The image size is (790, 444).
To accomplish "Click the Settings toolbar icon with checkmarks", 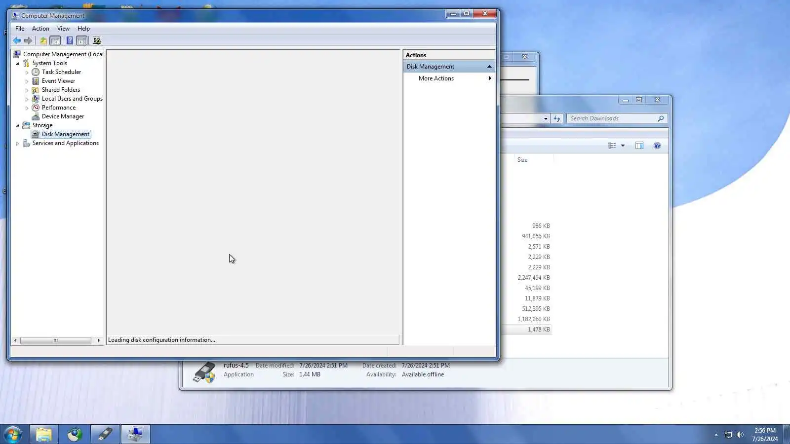I will tap(97, 41).
